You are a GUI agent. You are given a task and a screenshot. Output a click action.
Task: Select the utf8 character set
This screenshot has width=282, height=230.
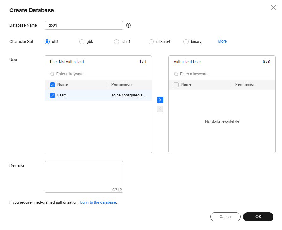pyautogui.click(x=47, y=42)
